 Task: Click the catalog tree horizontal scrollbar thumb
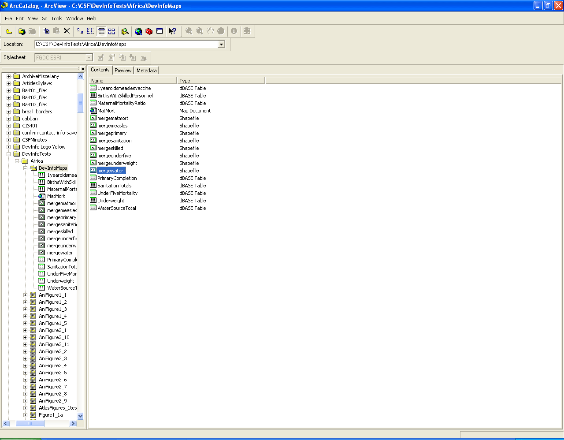(30, 423)
